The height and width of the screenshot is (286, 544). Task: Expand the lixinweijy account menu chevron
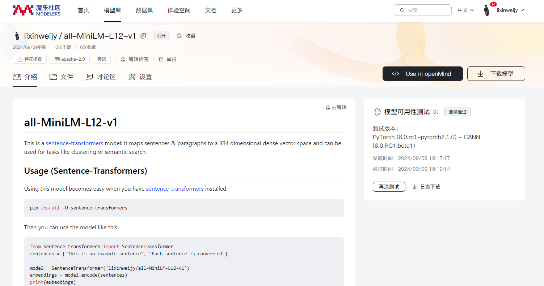pyautogui.click(x=522, y=10)
